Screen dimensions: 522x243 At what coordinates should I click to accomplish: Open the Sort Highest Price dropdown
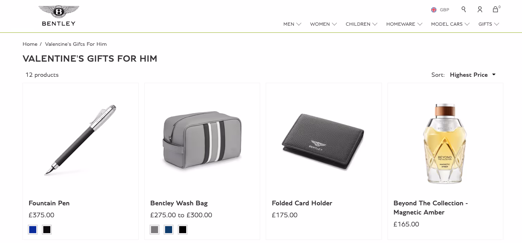(x=473, y=75)
